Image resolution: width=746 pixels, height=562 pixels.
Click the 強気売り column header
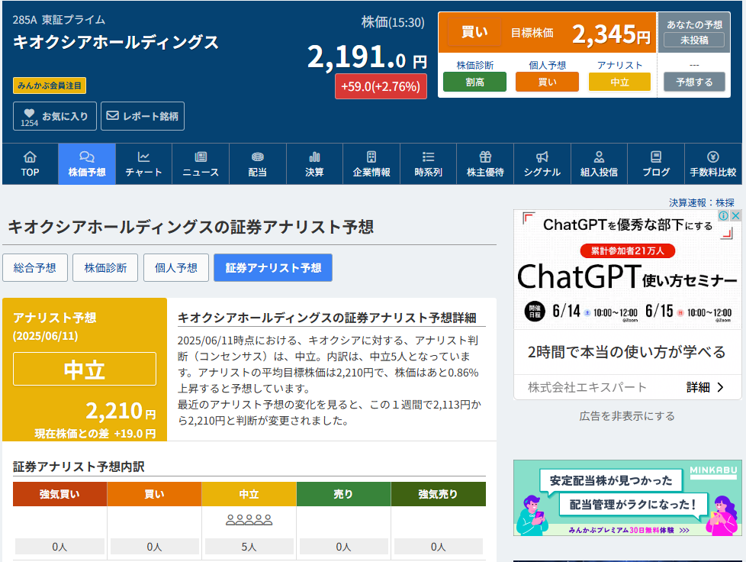point(438,494)
